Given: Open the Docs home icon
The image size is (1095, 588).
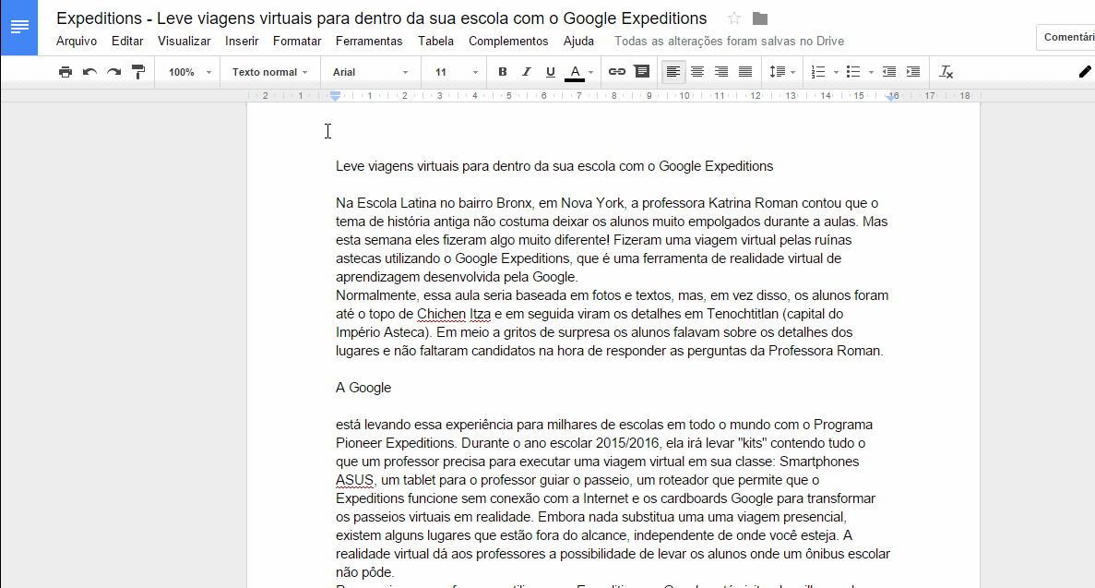Looking at the screenshot, I should [x=18, y=28].
